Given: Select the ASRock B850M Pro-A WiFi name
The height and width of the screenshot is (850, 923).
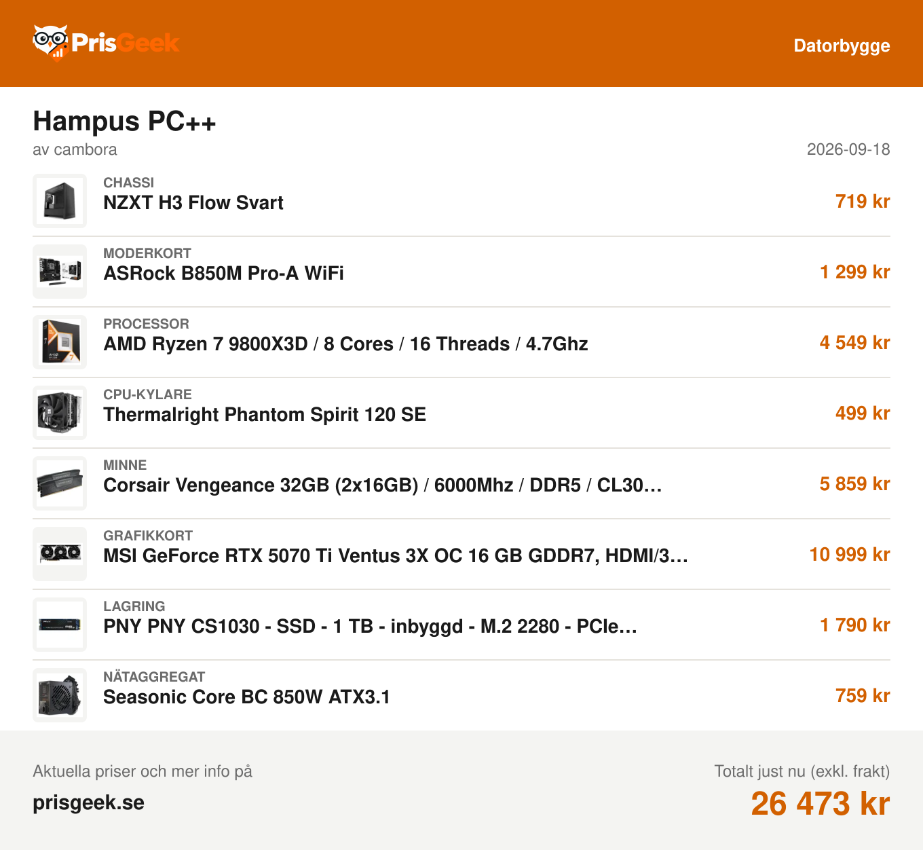Looking at the screenshot, I should 223,274.
